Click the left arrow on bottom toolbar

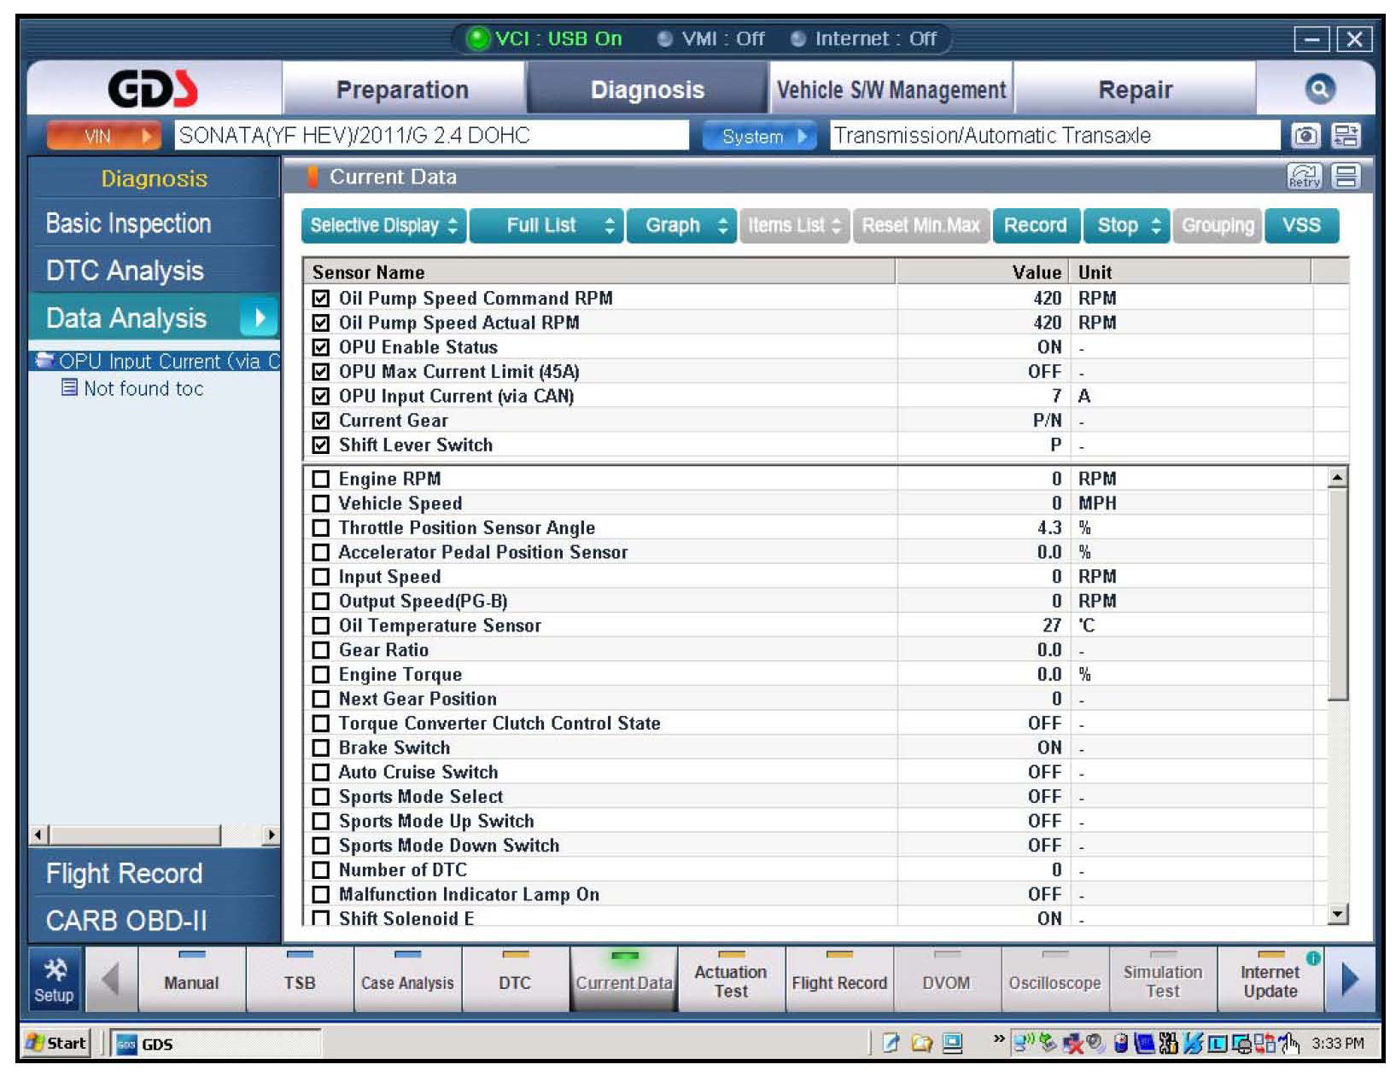pyautogui.click(x=110, y=980)
